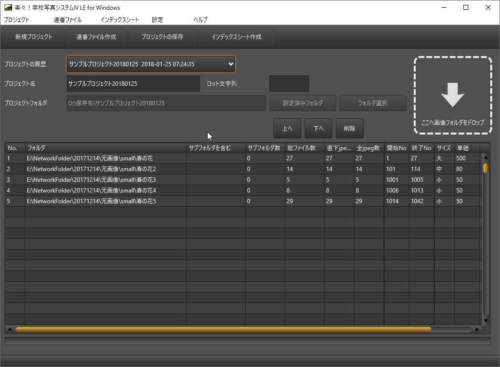Click the vertical scrollbar up arrow
The width and height of the screenshot is (500, 367).
[486, 157]
